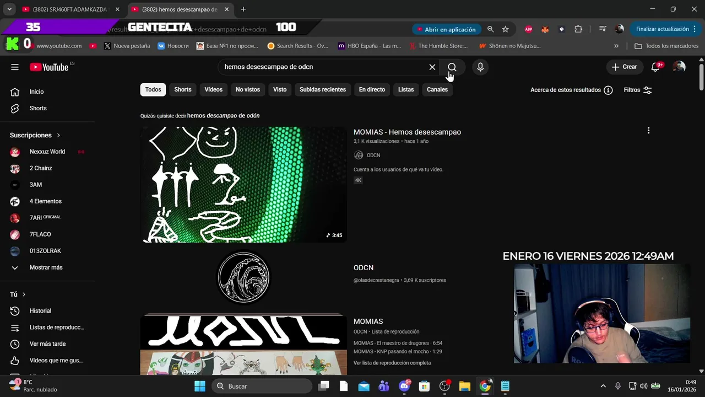Click Ver lista de reproducción completa

pos(392,363)
